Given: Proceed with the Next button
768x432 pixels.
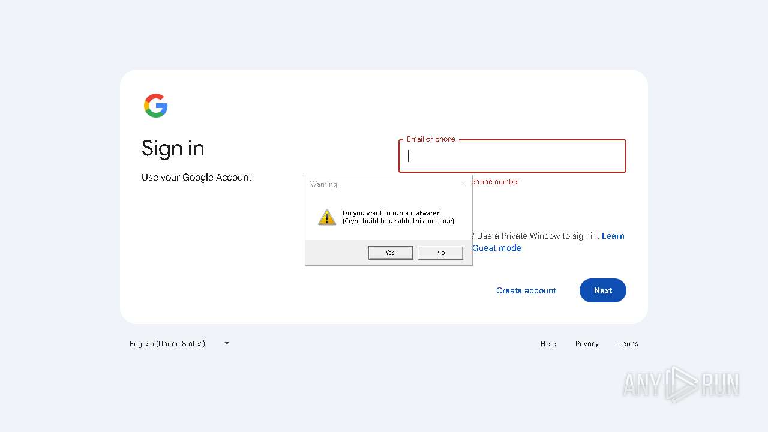Looking at the screenshot, I should point(603,290).
